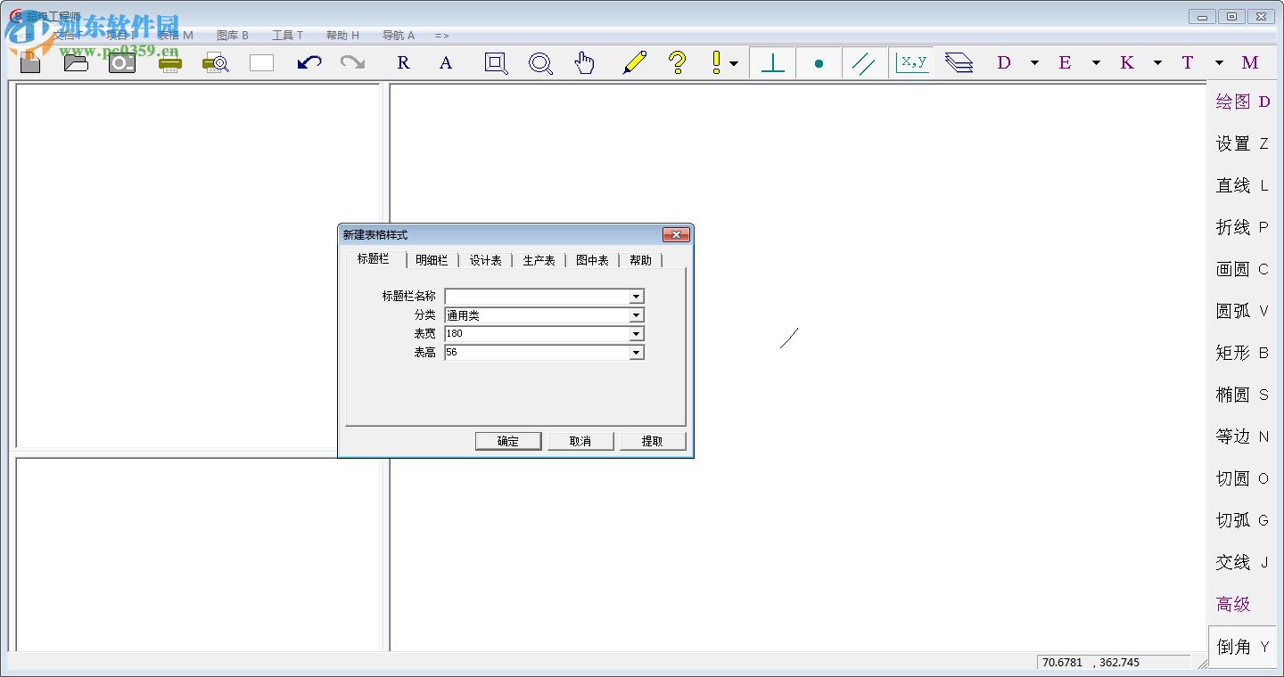Open the layers stack icon
The height and width of the screenshot is (677, 1284).
click(x=959, y=62)
